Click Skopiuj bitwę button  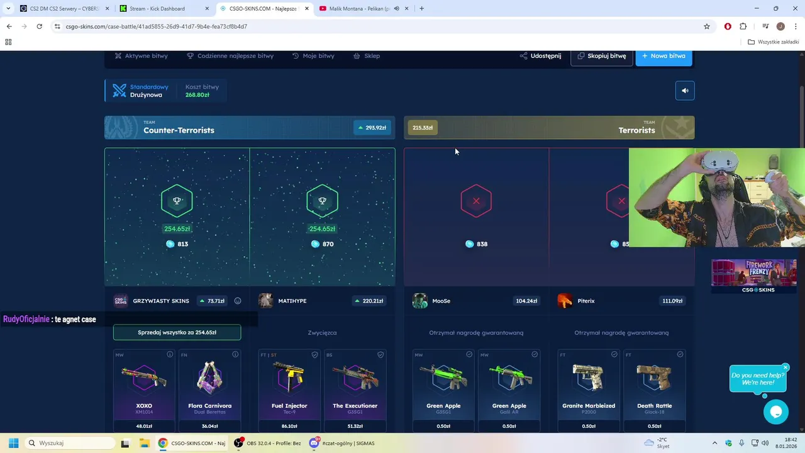tap(602, 56)
